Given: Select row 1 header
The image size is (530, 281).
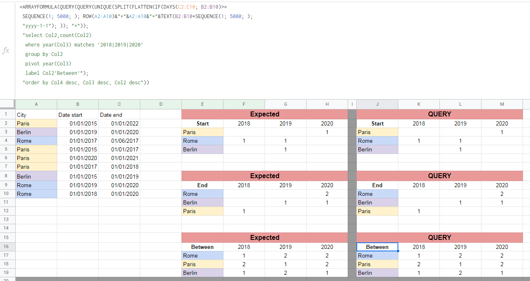Looking at the screenshot, I should 8,114.
